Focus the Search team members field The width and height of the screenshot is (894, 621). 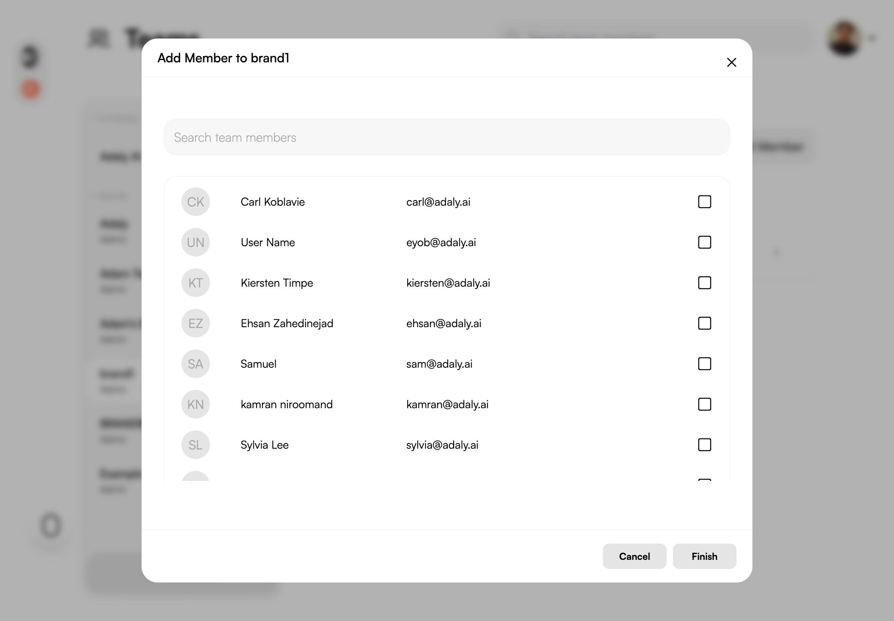coord(446,137)
